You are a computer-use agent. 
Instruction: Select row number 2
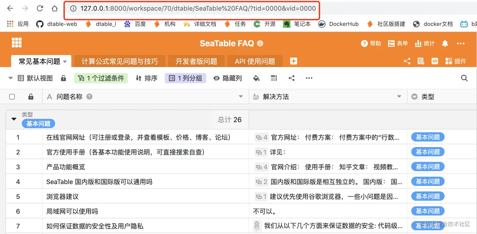pos(18,152)
